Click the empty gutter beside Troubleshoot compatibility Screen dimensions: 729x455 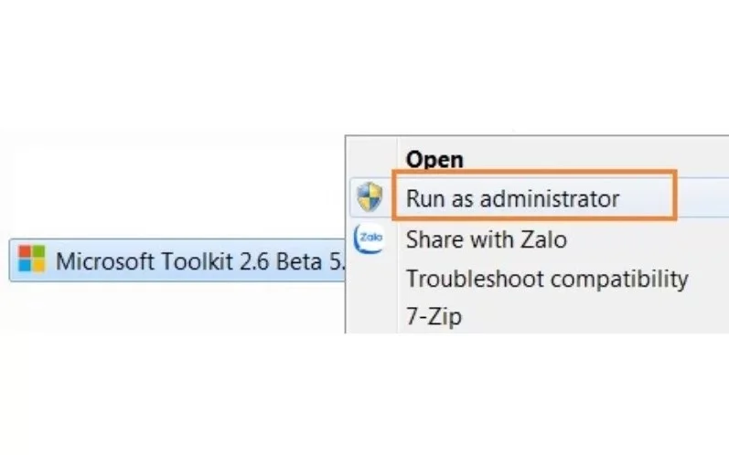tap(372, 280)
